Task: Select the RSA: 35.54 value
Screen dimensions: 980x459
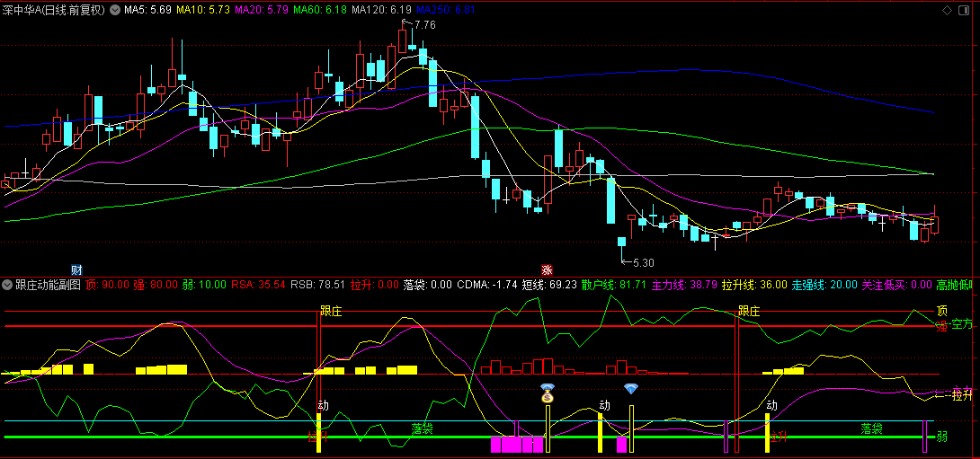Action: [258, 285]
